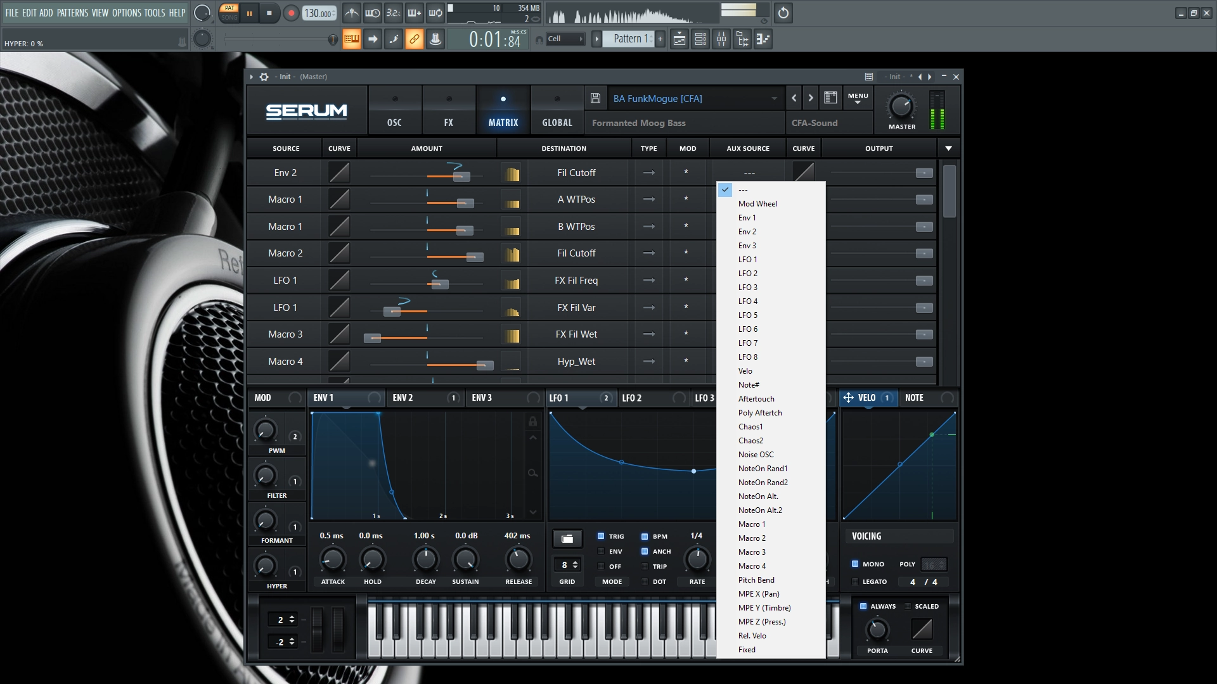The image size is (1217, 684).
Task: Enable the SCALED portamento checkbox
Action: pos(908,606)
